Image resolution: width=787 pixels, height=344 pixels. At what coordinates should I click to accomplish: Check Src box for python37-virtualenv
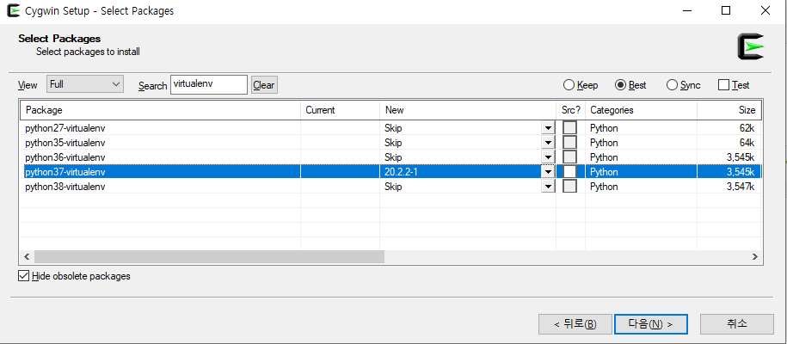569,172
